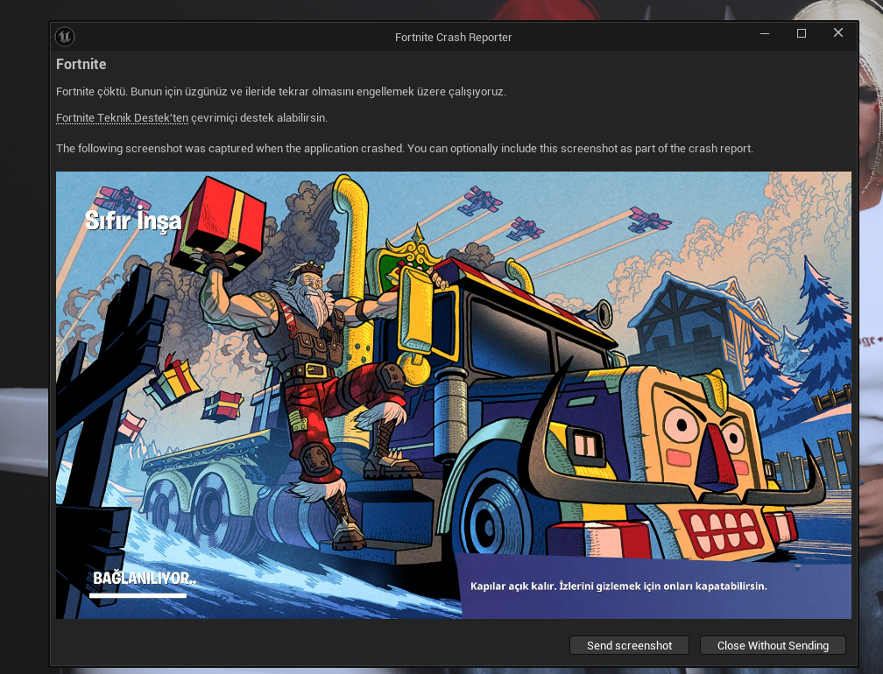Click the 'çevrimiçi destek alabilirsin' text
Screen dimensions: 883x674
pyautogui.click(x=259, y=117)
